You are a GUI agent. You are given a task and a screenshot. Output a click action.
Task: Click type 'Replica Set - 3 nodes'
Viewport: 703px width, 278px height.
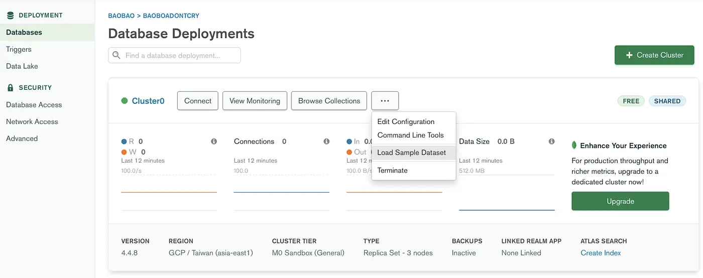click(x=398, y=253)
